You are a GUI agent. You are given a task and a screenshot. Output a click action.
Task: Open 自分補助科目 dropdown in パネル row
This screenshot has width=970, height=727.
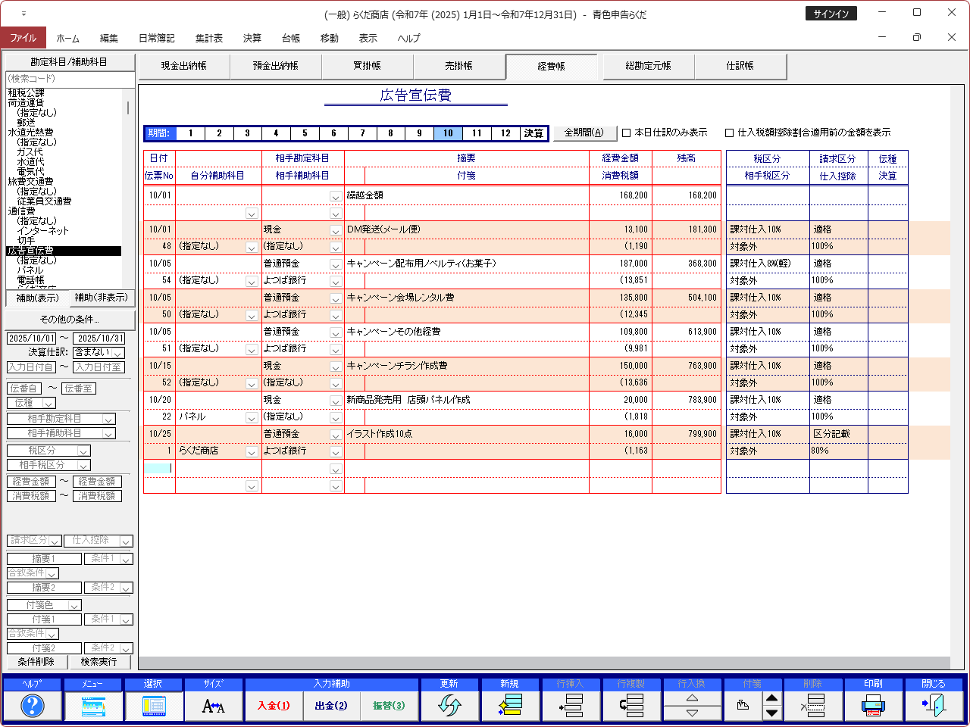252,417
